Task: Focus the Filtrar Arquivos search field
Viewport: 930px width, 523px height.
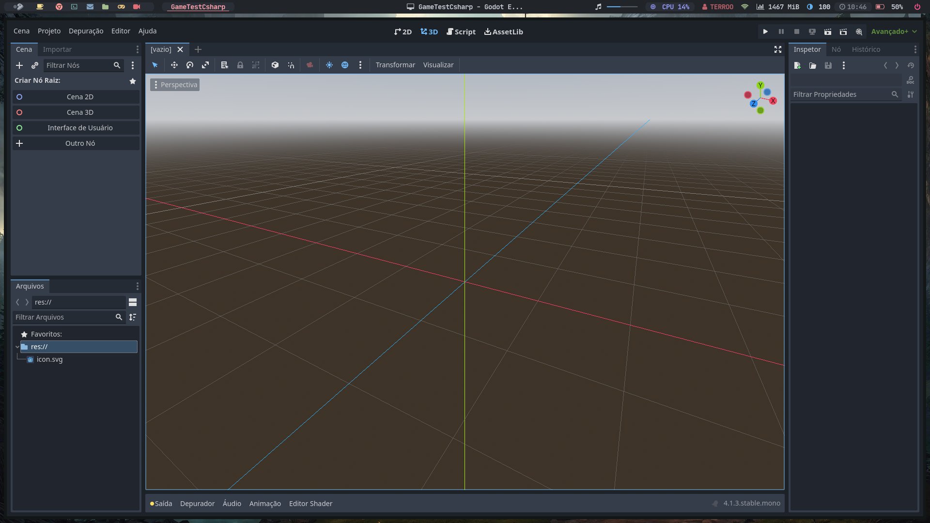Action: click(69, 317)
